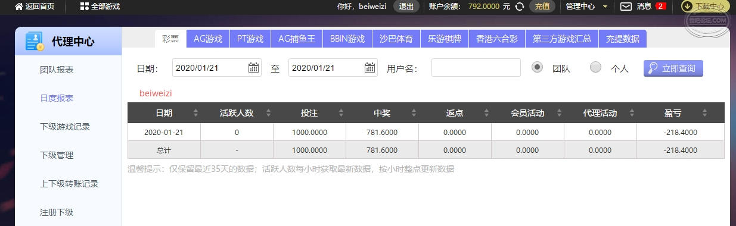Click the 792.0000 account balance value
The width and height of the screenshot is (736, 226).
485,7
